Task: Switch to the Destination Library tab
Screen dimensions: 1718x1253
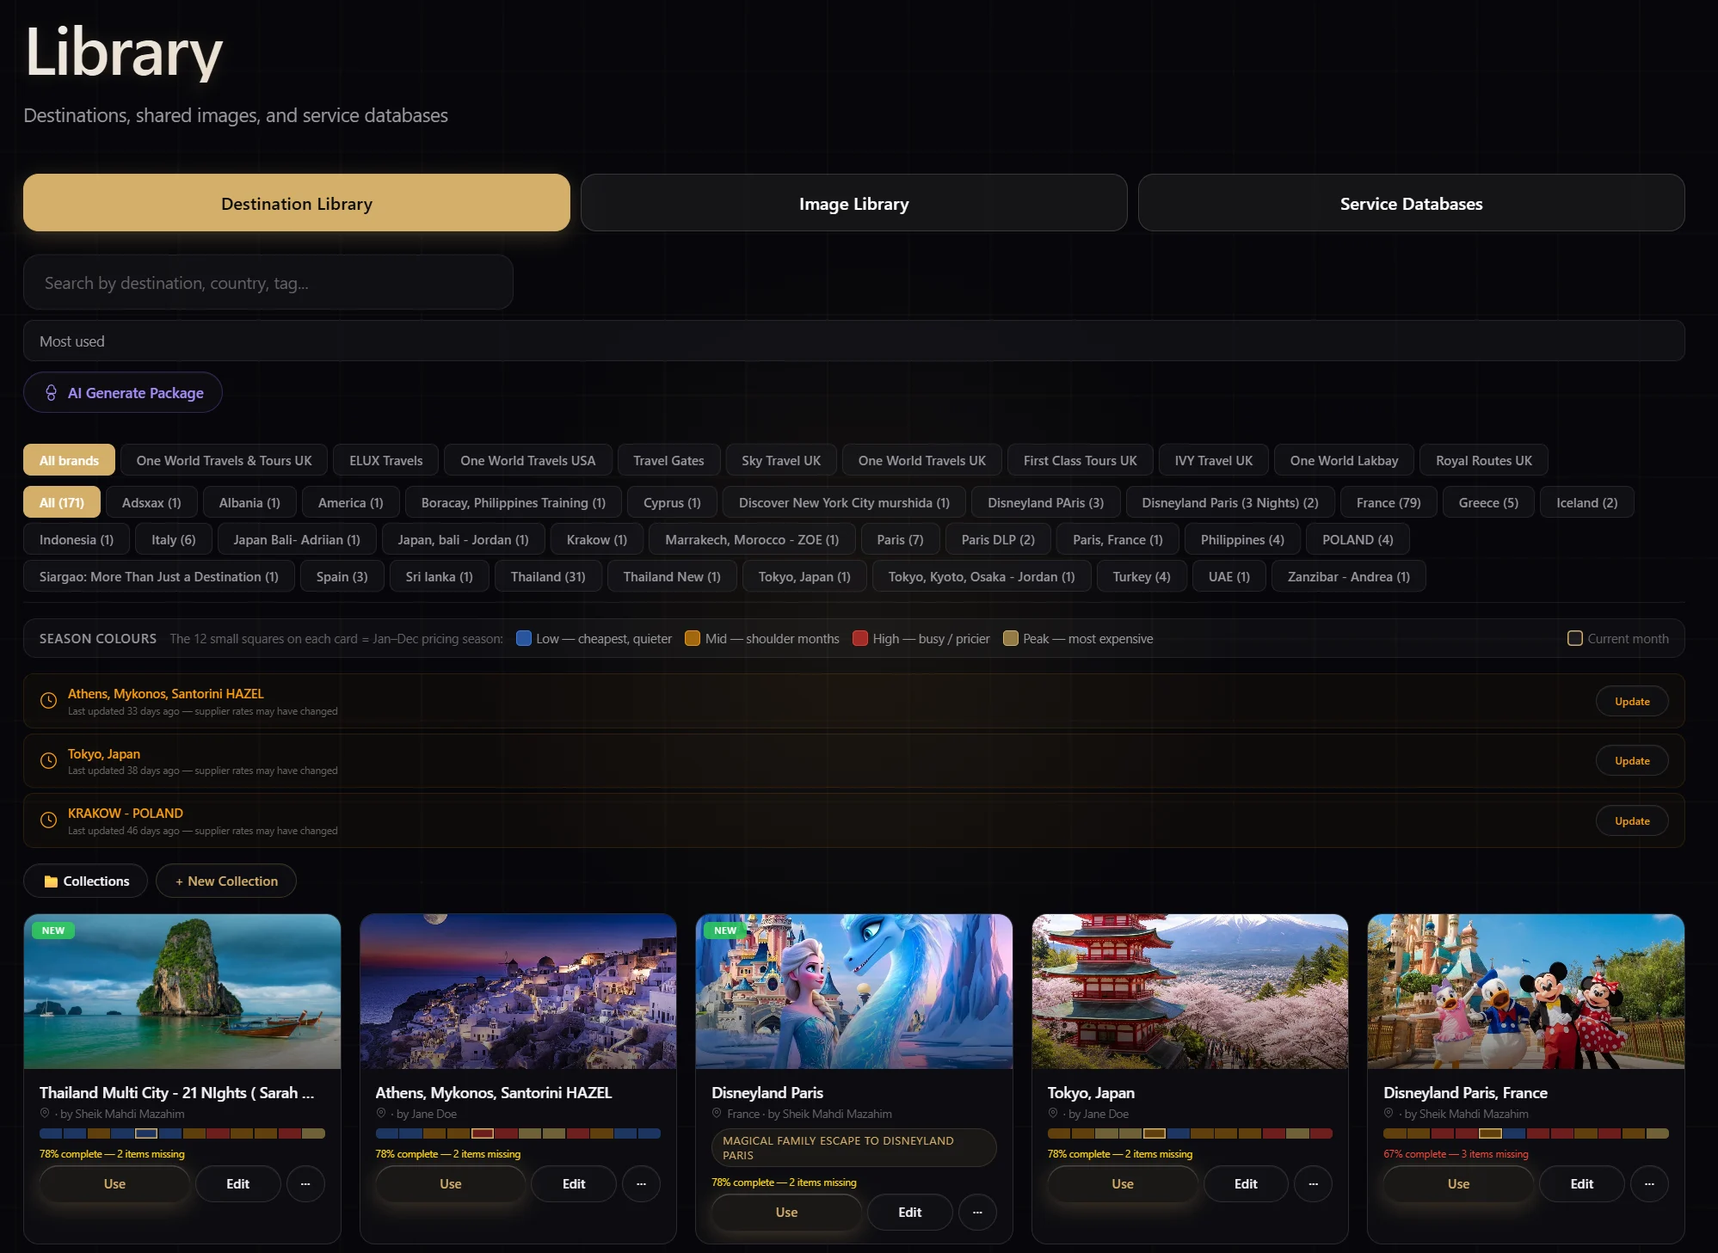Action: (x=297, y=203)
